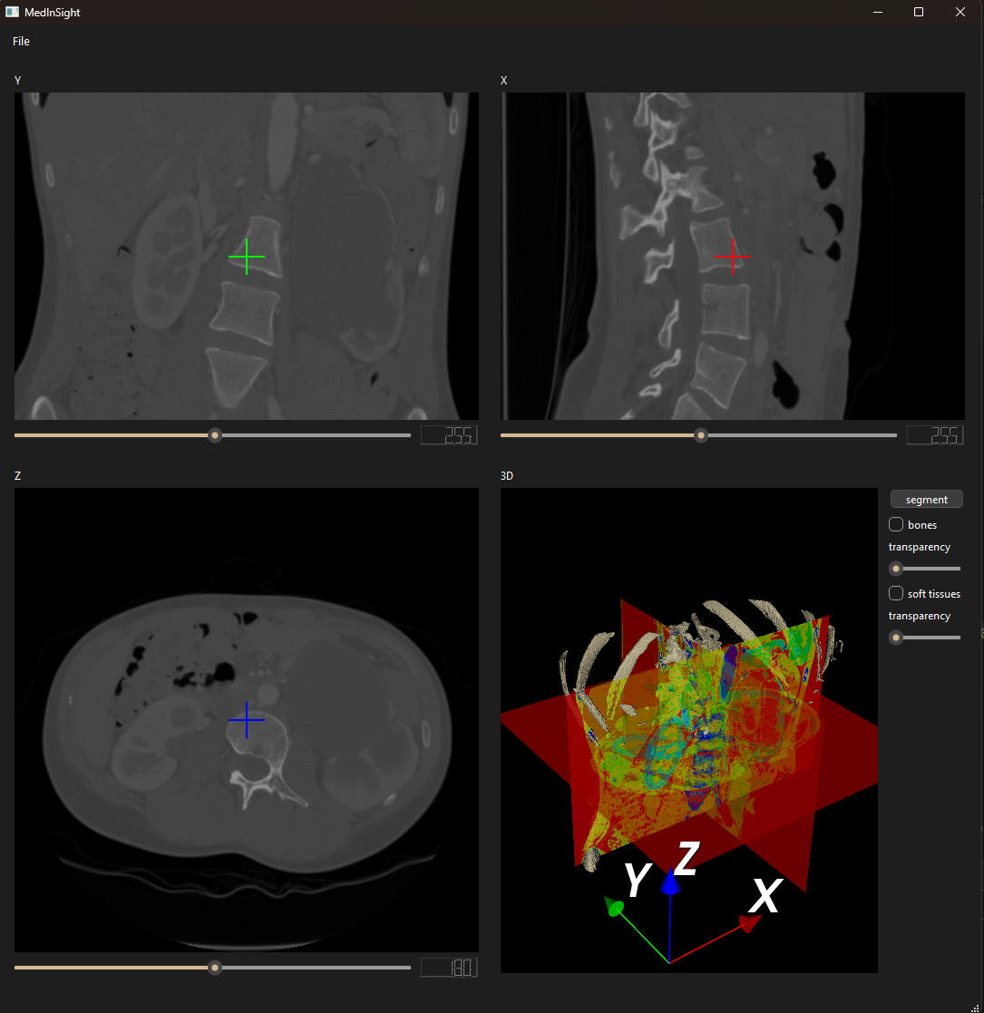
Task: Enable the bones checkbox
Action: tap(896, 524)
